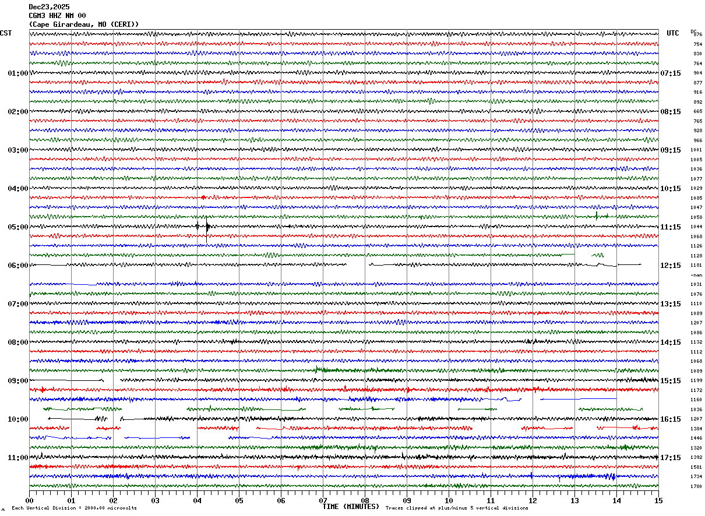Image resolution: width=705 pixels, height=516 pixels.
Task: Click the date label Dec23,2025
Action: coord(49,7)
